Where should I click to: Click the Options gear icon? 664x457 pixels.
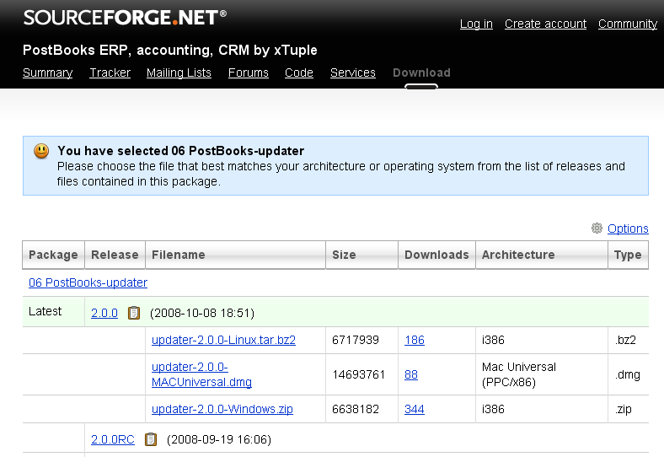(x=597, y=228)
